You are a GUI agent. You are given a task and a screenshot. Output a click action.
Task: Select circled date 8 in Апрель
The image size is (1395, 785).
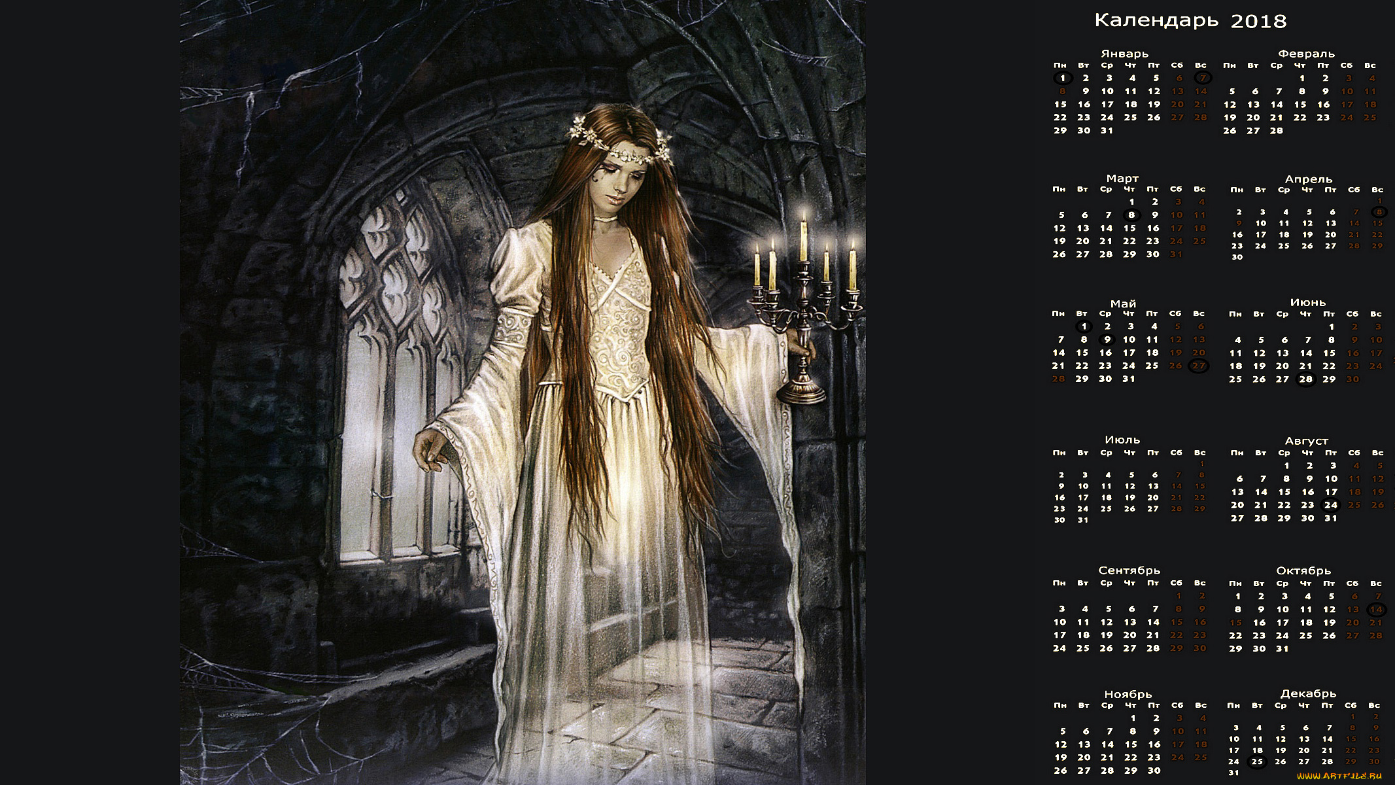(x=1379, y=212)
